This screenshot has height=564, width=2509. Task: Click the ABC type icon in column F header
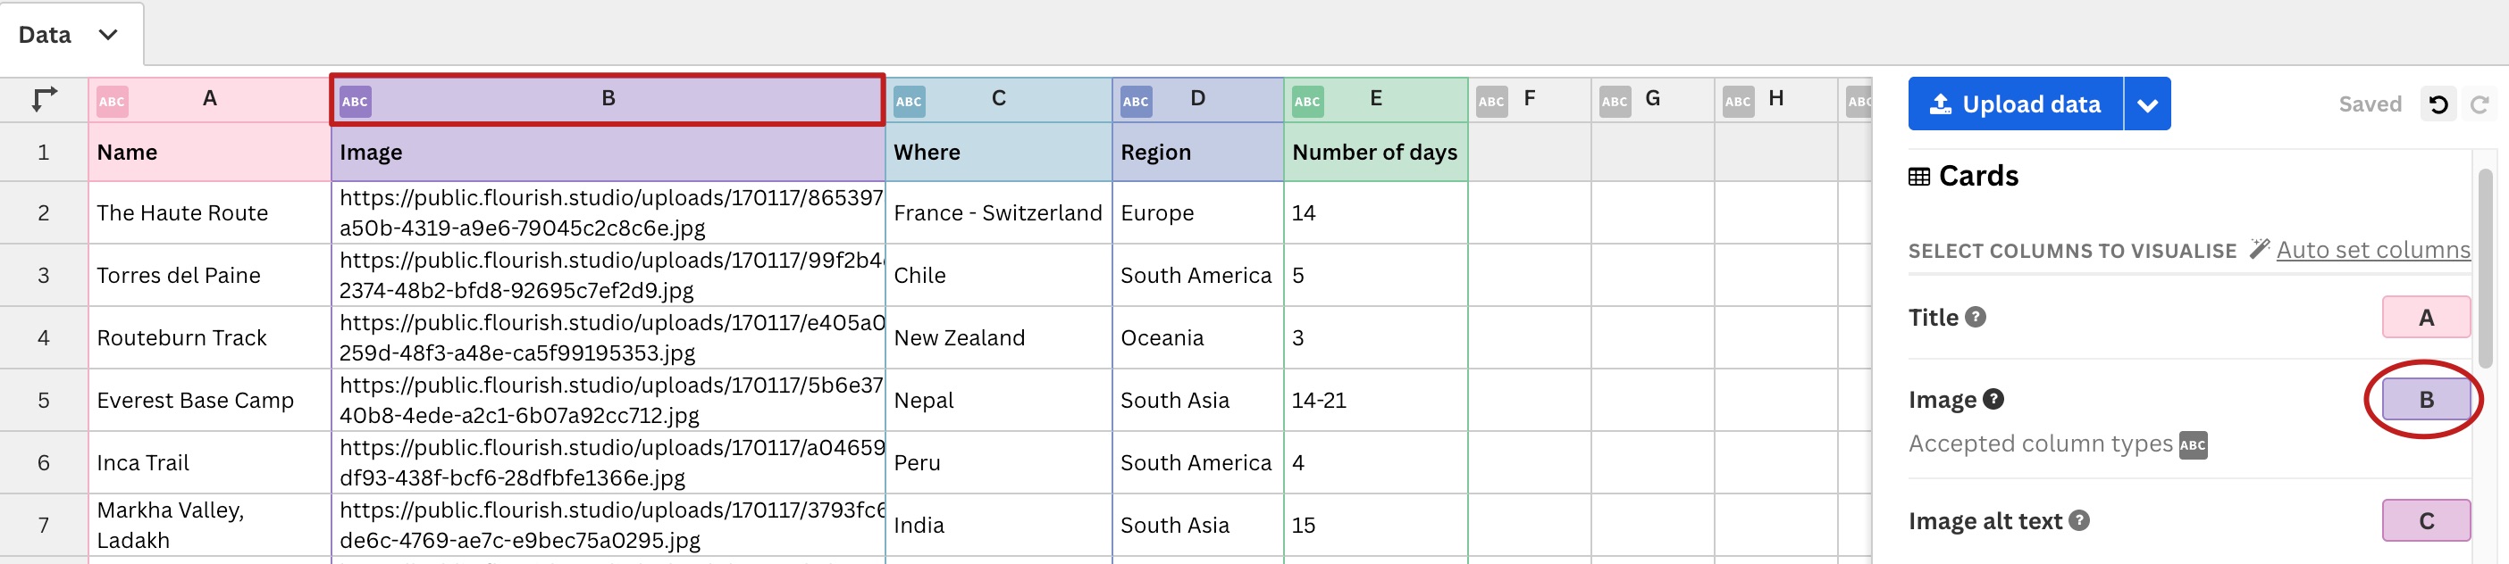1491,101
